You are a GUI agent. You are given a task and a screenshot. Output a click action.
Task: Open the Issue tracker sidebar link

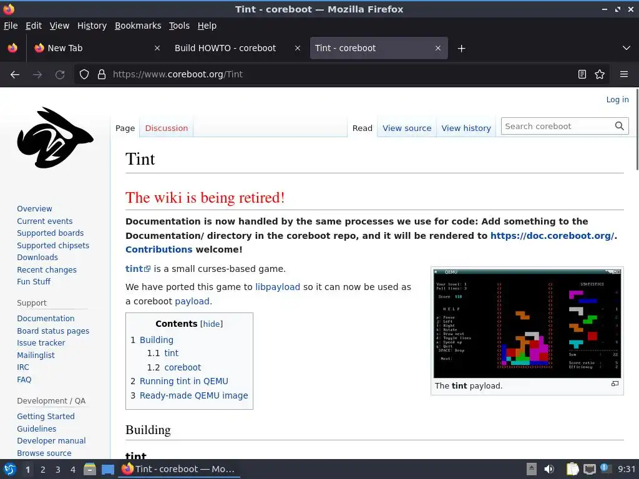pyautogui.click(x=41, y=343)
